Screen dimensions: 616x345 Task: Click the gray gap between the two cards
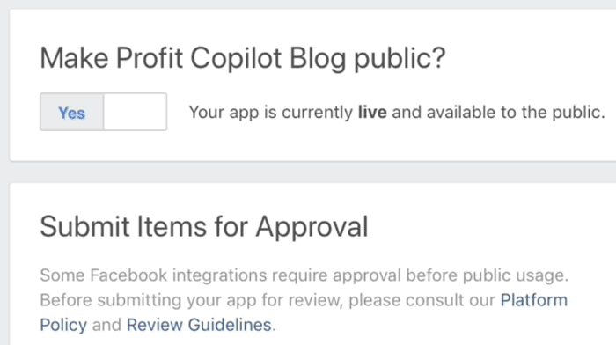[312, 172]
